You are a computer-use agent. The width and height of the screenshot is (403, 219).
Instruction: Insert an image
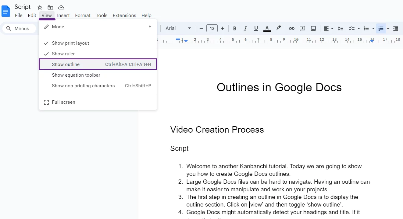(313, 28)
